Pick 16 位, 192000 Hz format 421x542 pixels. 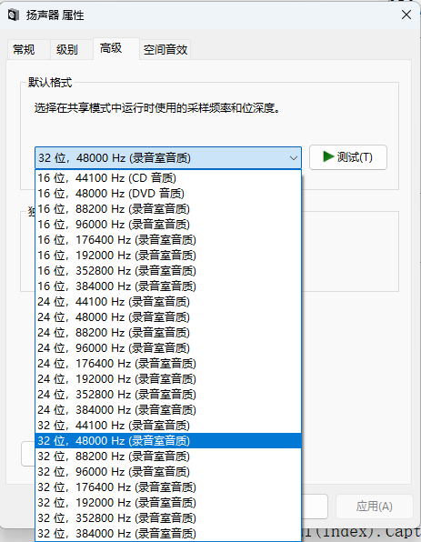pyautogui.click(x=168, y=256)
